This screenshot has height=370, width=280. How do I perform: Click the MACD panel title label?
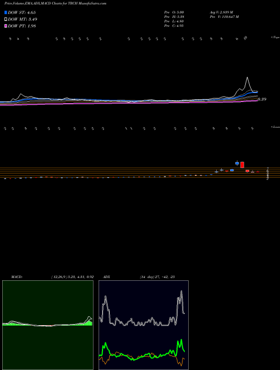tap(17, 277)
